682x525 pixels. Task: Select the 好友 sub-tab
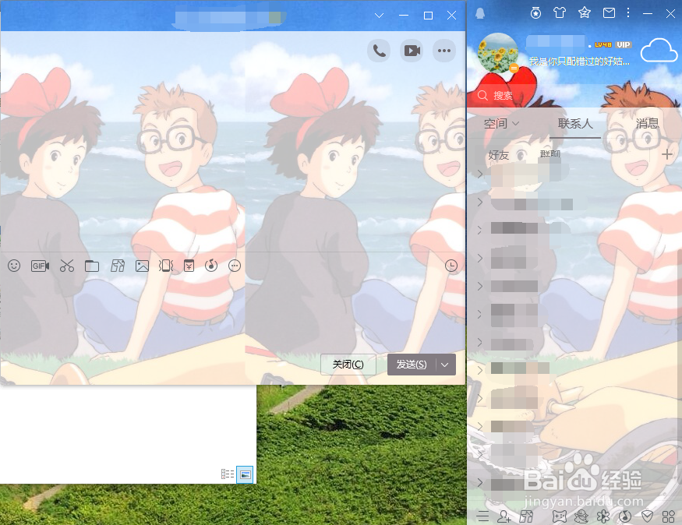499,155
